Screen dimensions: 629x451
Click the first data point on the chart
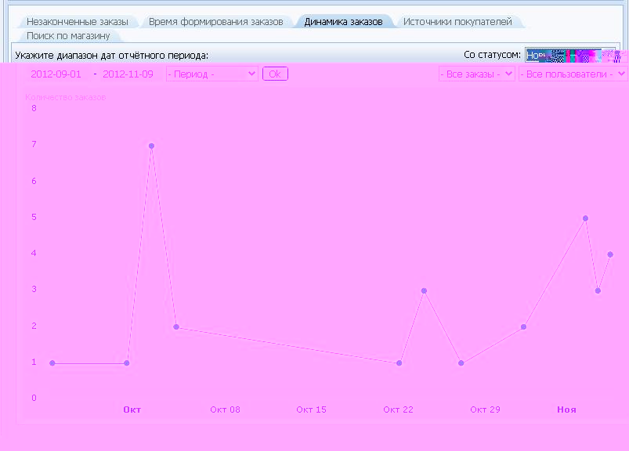click(x=52, y=363)
